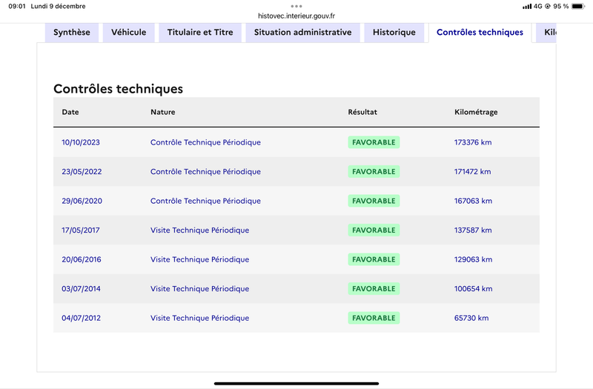Click FAVORABLE badge for 17/05/2017
The height and width of the screenshot is (389, 593).
(x=374, y=230)
